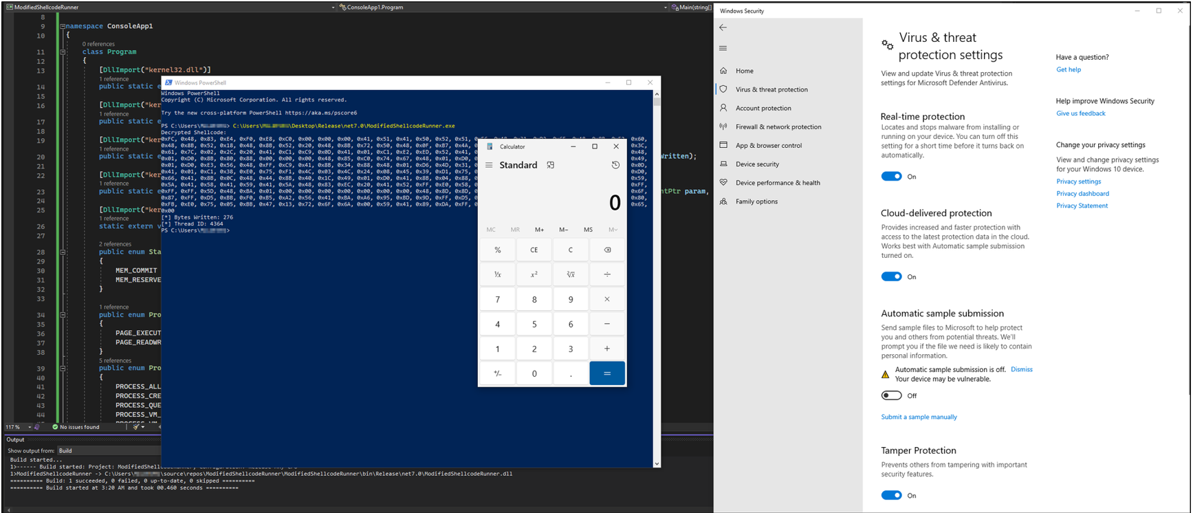The height and width of the screenshot is (513, 1193).
Task: Click the warning triangle icon near sample submission
Action: pyautogui.click(x=886, y=375)
